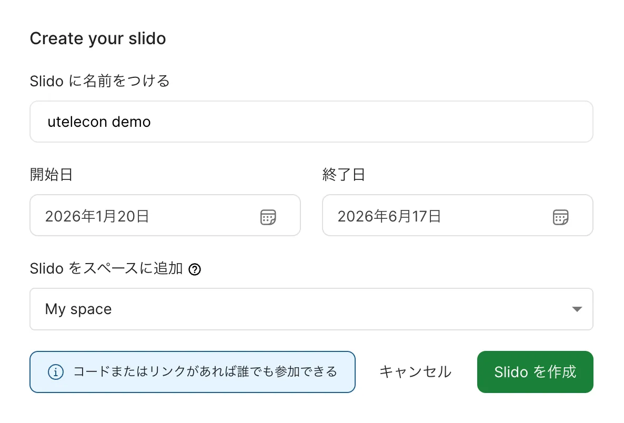Image resolution: width=624 pixels, height=423 pixels.
Task: Open the space selection combo box
Action: point(310,309)
